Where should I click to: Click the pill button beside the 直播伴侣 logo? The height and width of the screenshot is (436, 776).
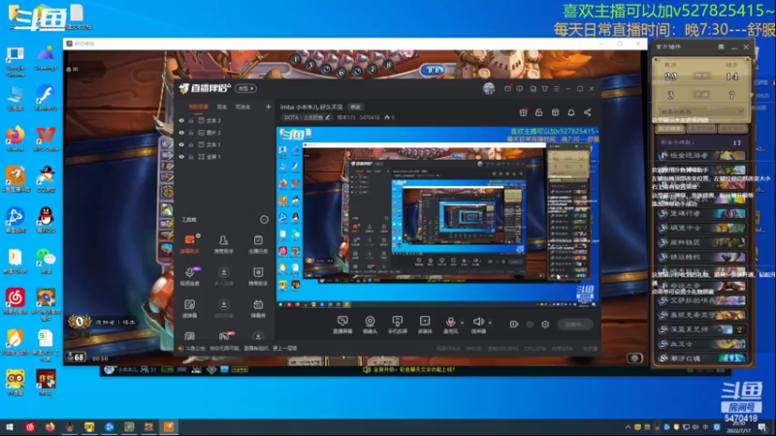click(245, 88)
